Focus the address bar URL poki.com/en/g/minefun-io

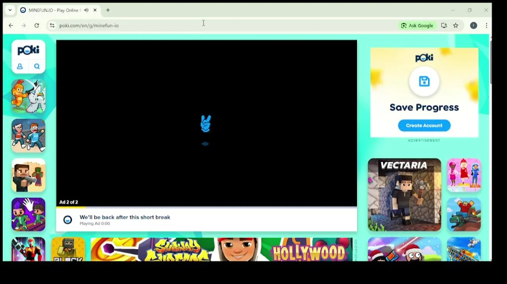[89, 26]
